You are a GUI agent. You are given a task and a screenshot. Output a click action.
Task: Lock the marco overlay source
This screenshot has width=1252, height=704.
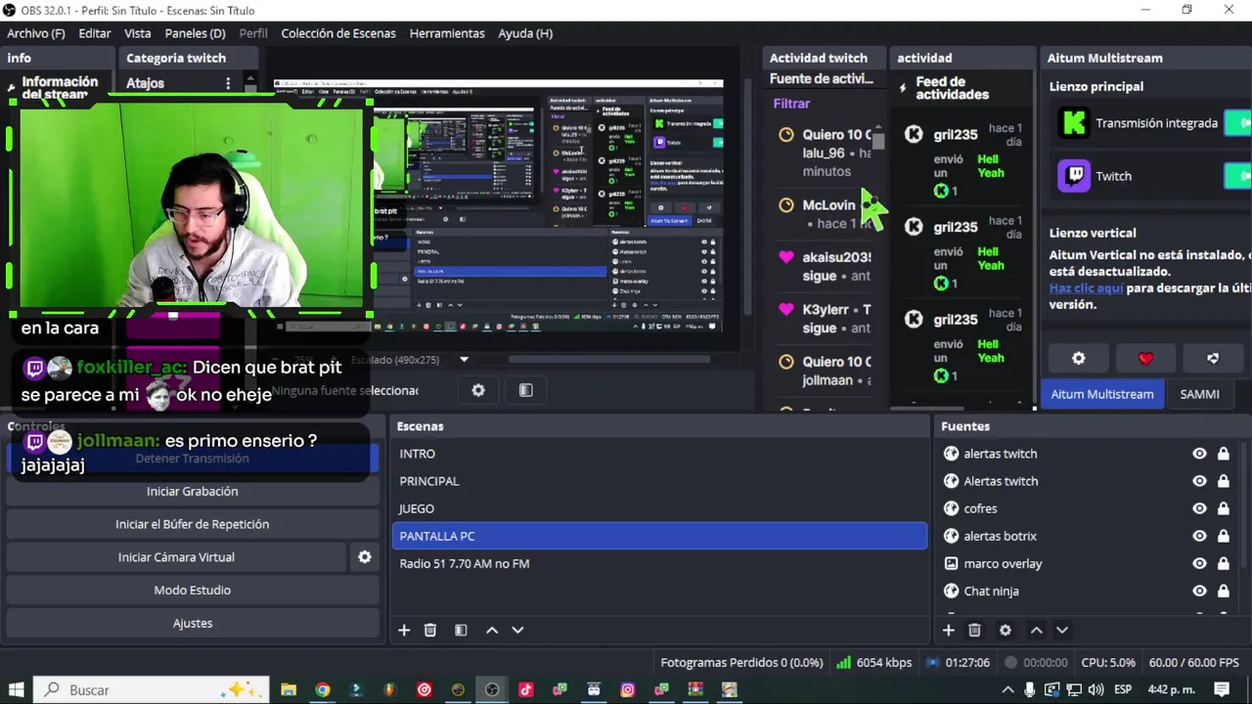1223,563
